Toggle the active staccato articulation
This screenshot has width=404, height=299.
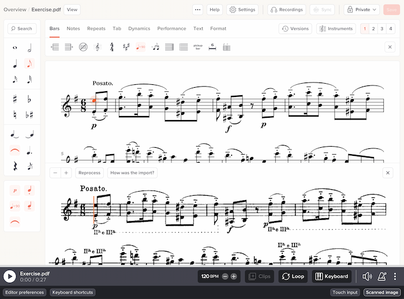pos(29,190)
